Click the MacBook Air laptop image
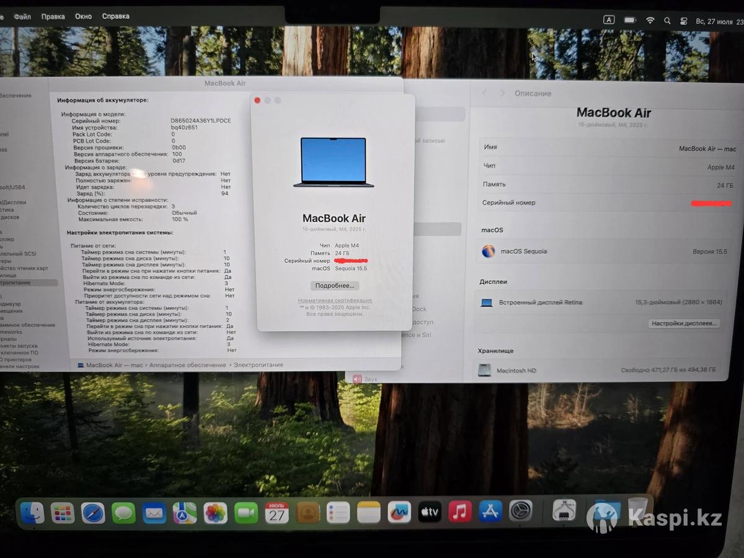This screenshot has width=744, height=558. [334, 162]
